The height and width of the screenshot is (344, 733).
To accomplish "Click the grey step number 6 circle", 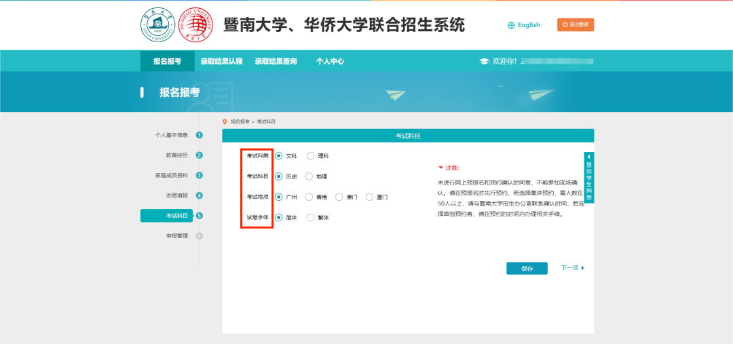I will 200,236.
